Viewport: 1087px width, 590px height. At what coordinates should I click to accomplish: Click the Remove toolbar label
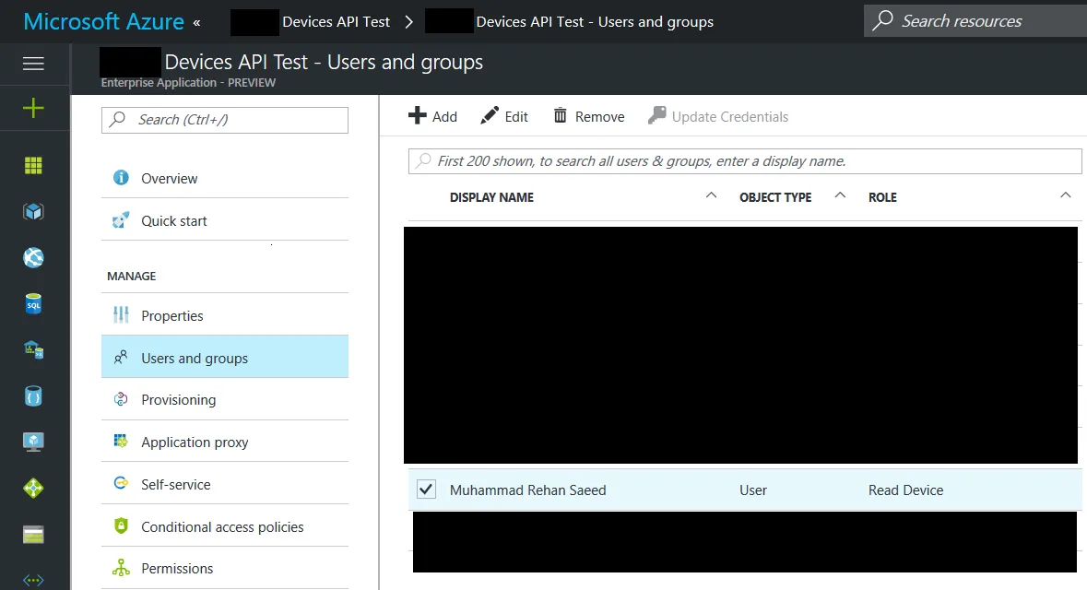pos(599,116)
